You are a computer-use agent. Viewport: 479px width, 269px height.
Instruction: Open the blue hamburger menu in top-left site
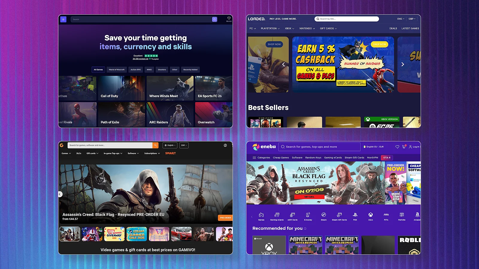pos(63,19)
